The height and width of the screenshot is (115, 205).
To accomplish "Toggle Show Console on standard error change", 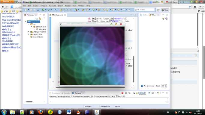I will tap(144, 93).
